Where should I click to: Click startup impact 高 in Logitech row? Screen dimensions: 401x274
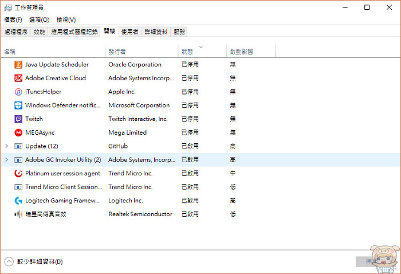233,201
